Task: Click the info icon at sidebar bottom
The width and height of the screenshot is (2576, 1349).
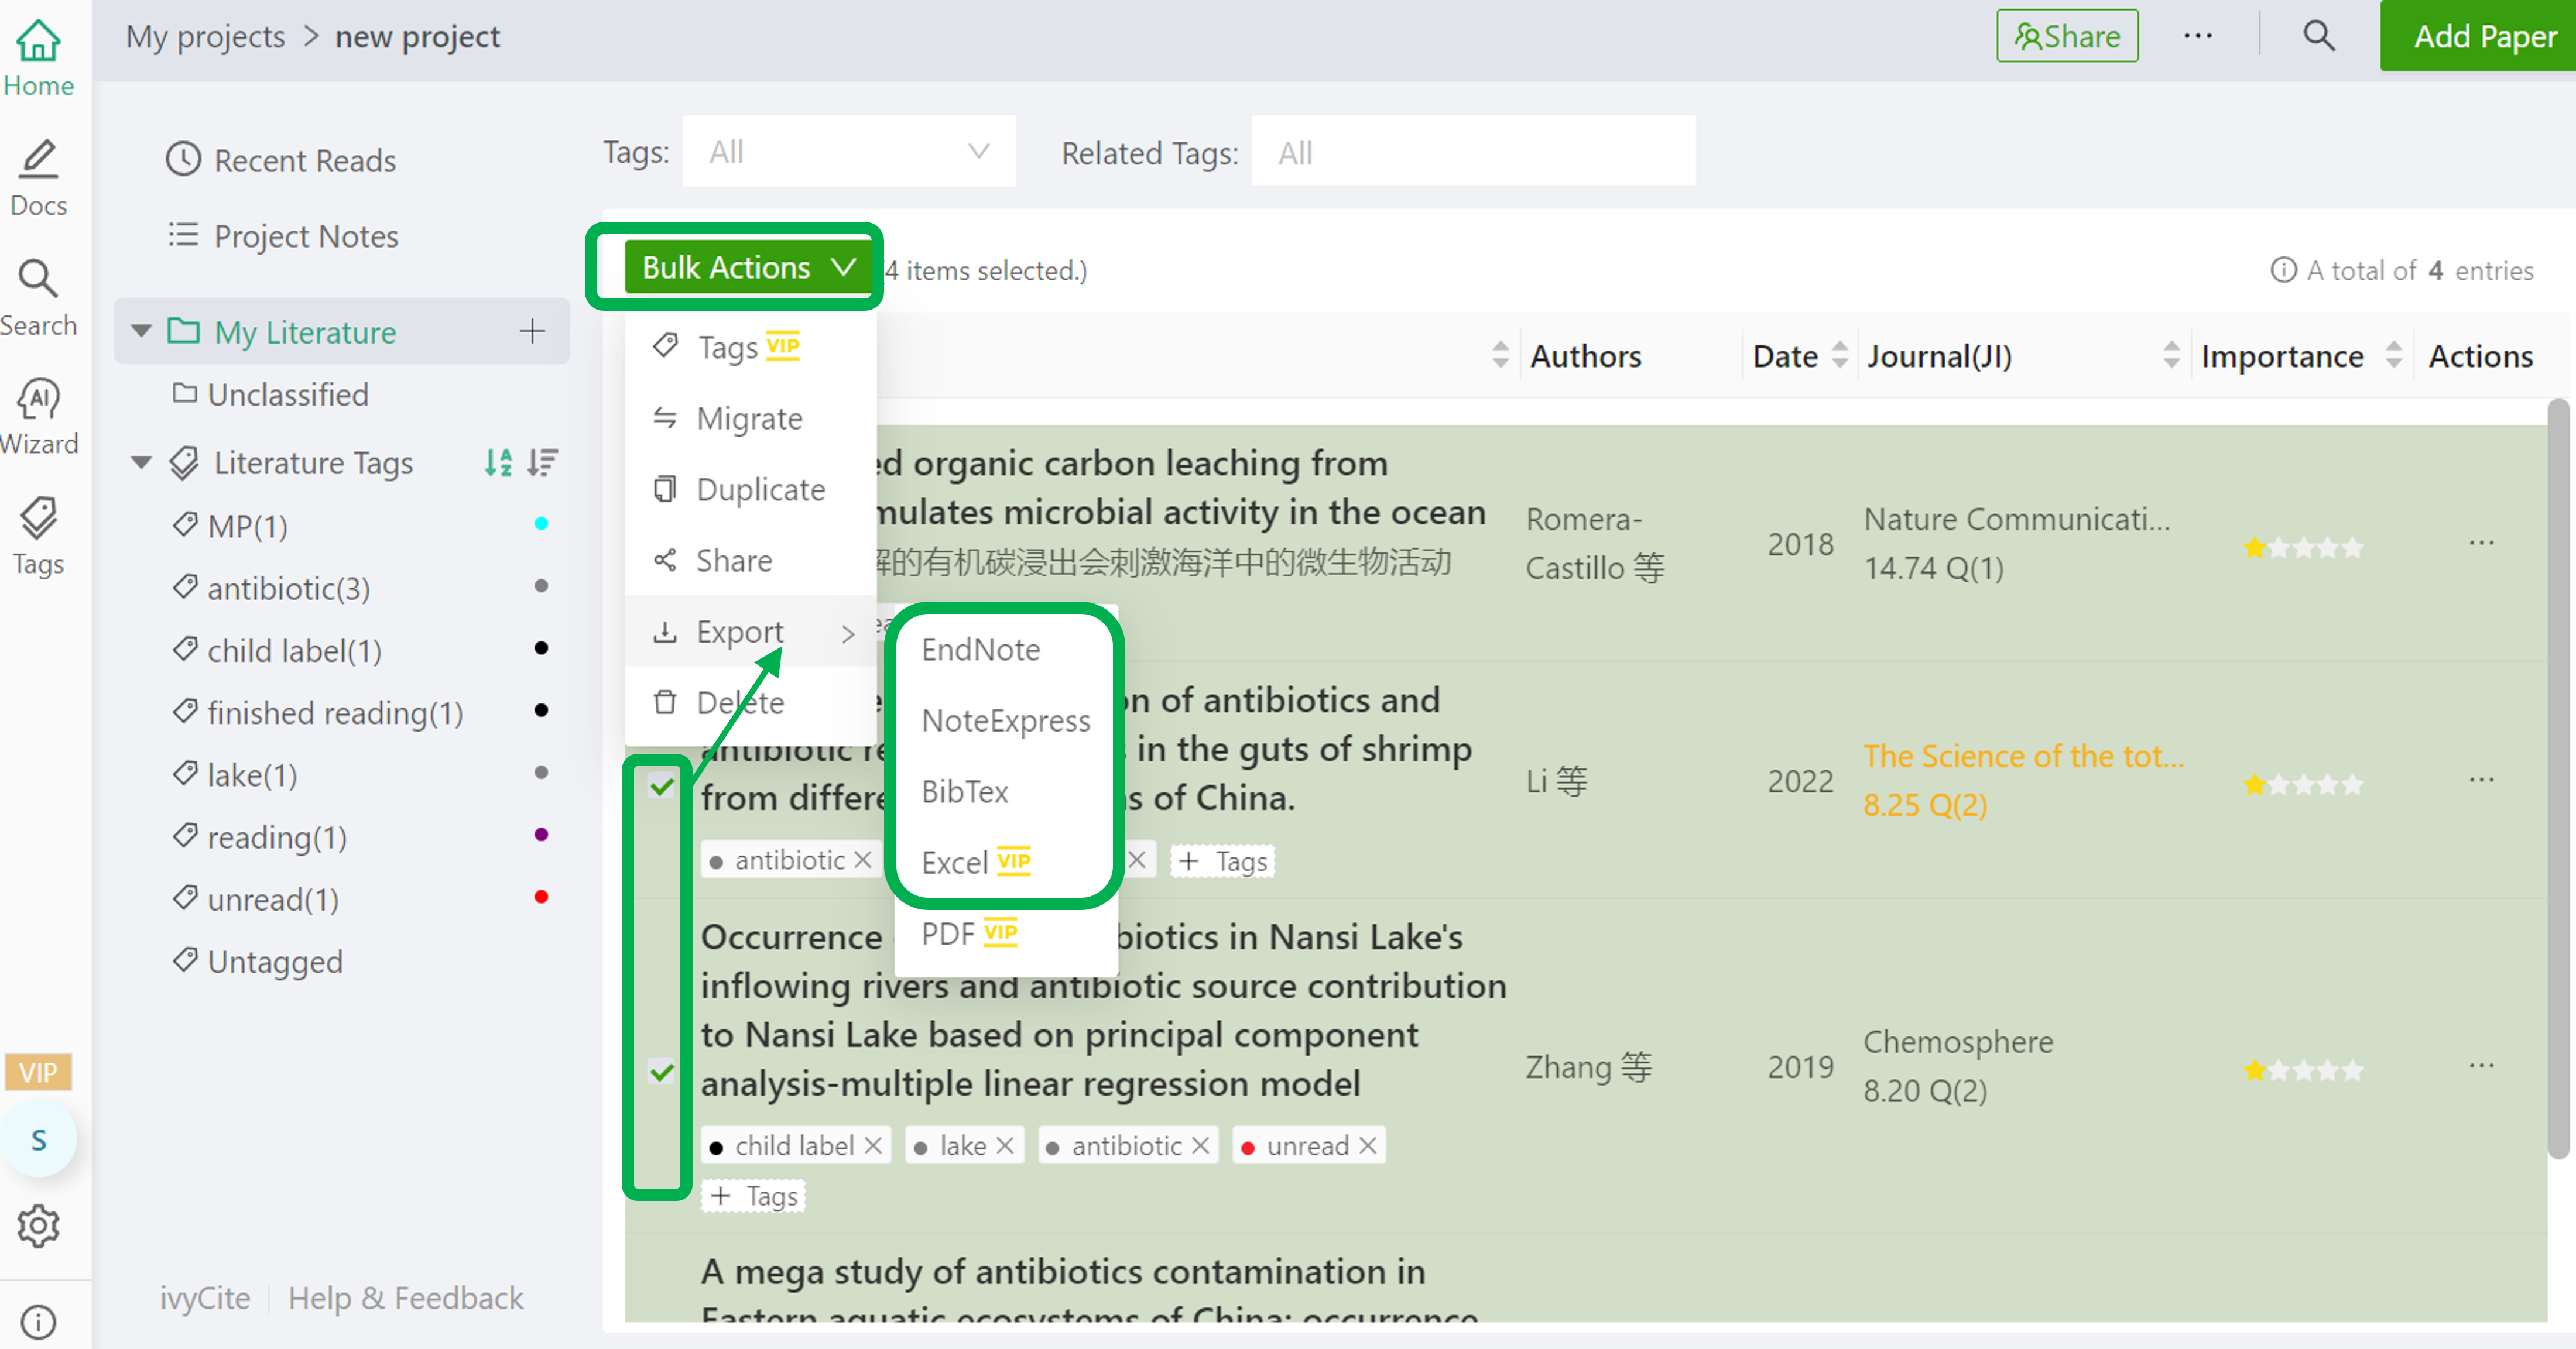Action: (x=38, y=1322)
